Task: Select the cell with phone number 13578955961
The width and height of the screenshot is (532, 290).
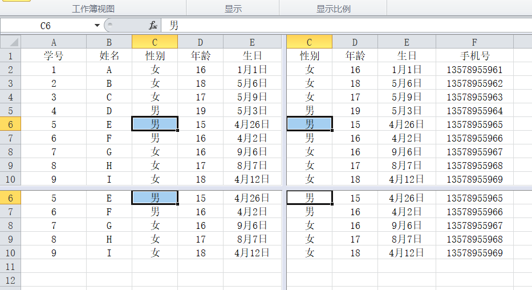Action: pos(474,70)
